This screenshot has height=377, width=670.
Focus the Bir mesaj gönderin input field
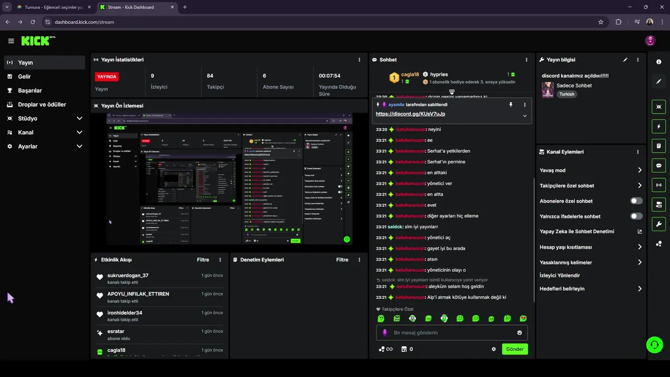(452, 332)
